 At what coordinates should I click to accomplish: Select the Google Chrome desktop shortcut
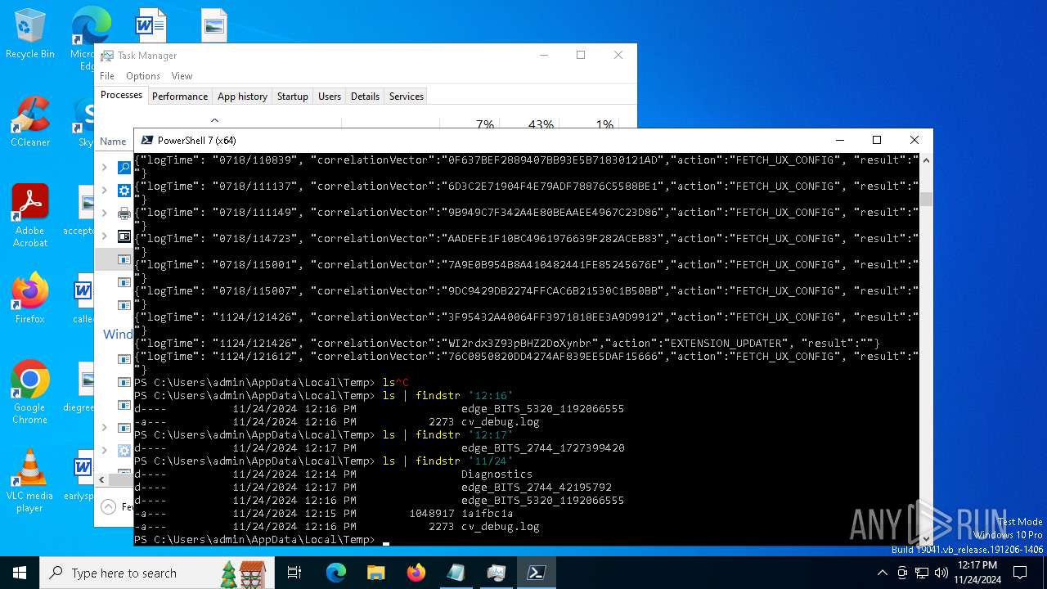coord(30,392)
